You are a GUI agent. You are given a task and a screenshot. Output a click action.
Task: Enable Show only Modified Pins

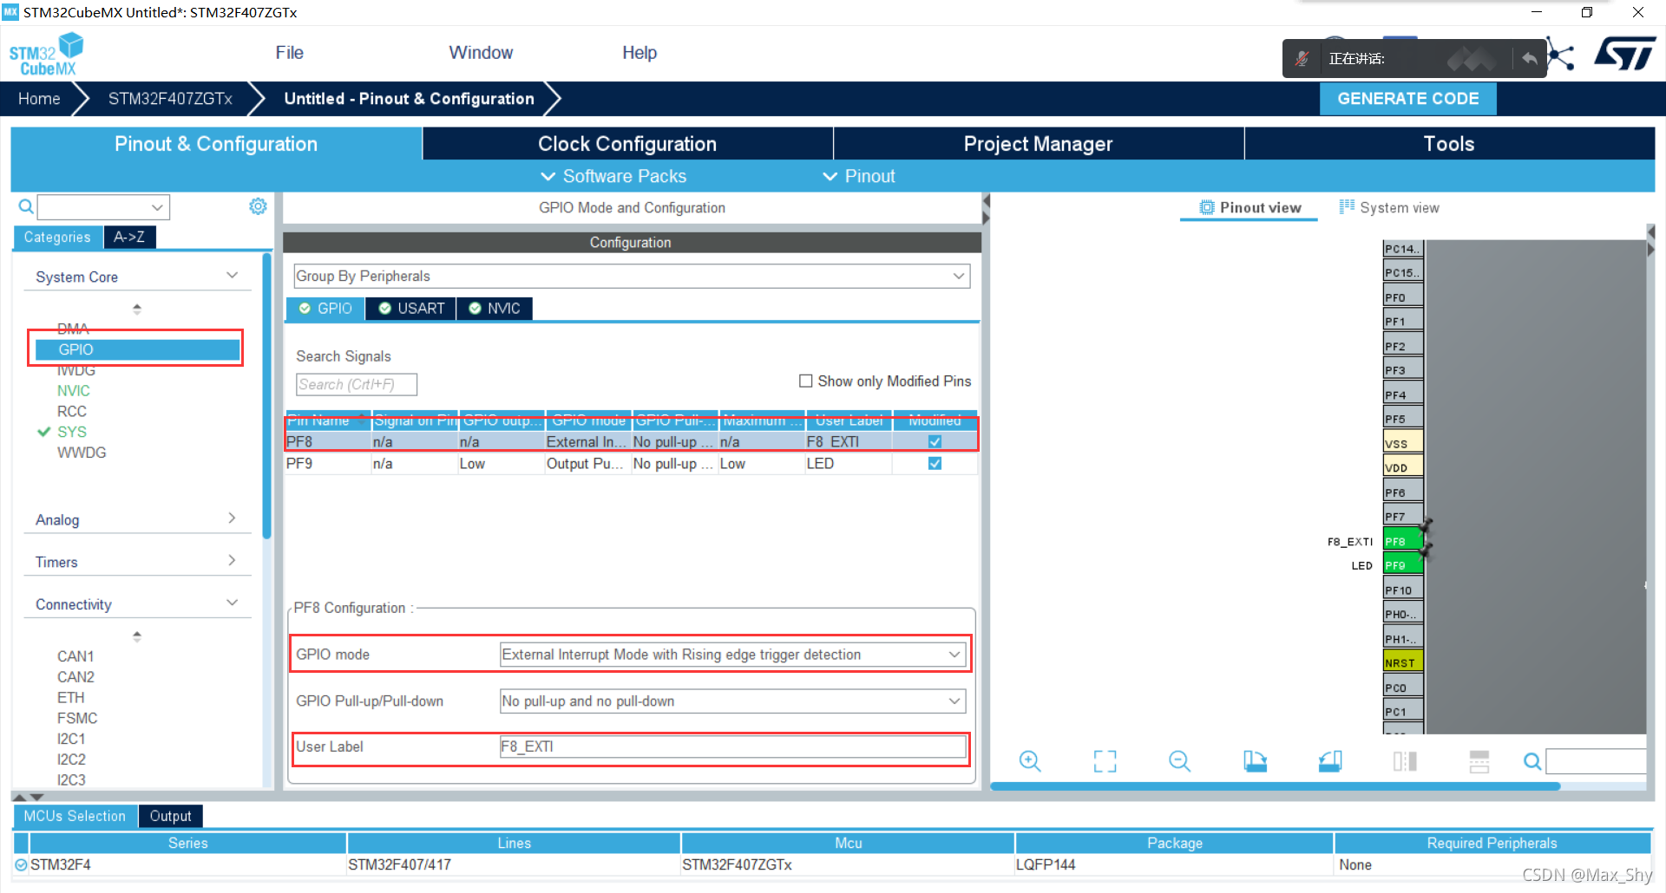[805, 381]
